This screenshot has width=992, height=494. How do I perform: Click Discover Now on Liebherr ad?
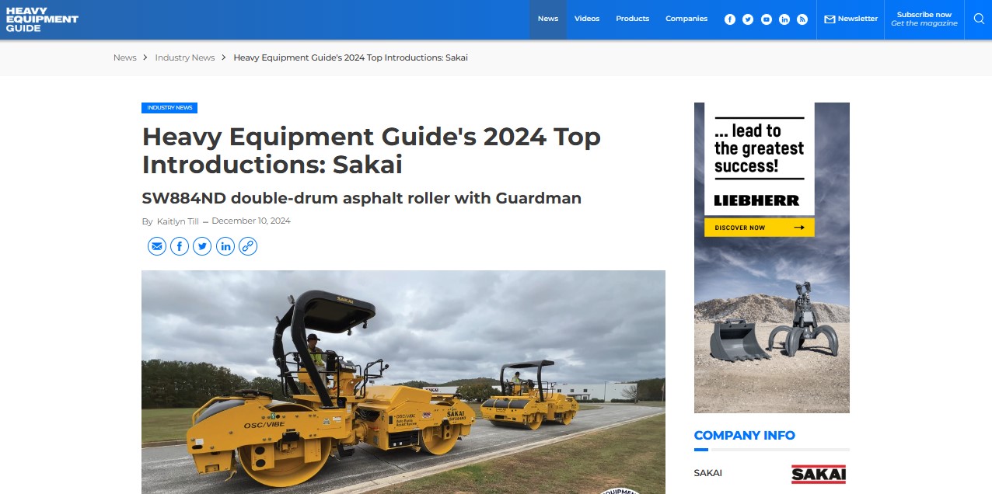click(x=760, y=228)
